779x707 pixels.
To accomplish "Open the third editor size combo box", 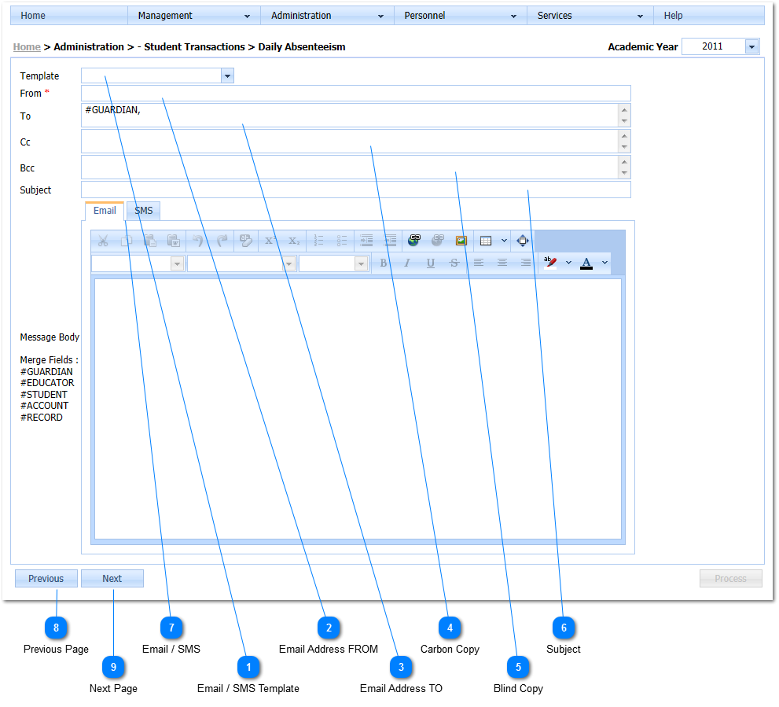I will [x=334, y=263].
